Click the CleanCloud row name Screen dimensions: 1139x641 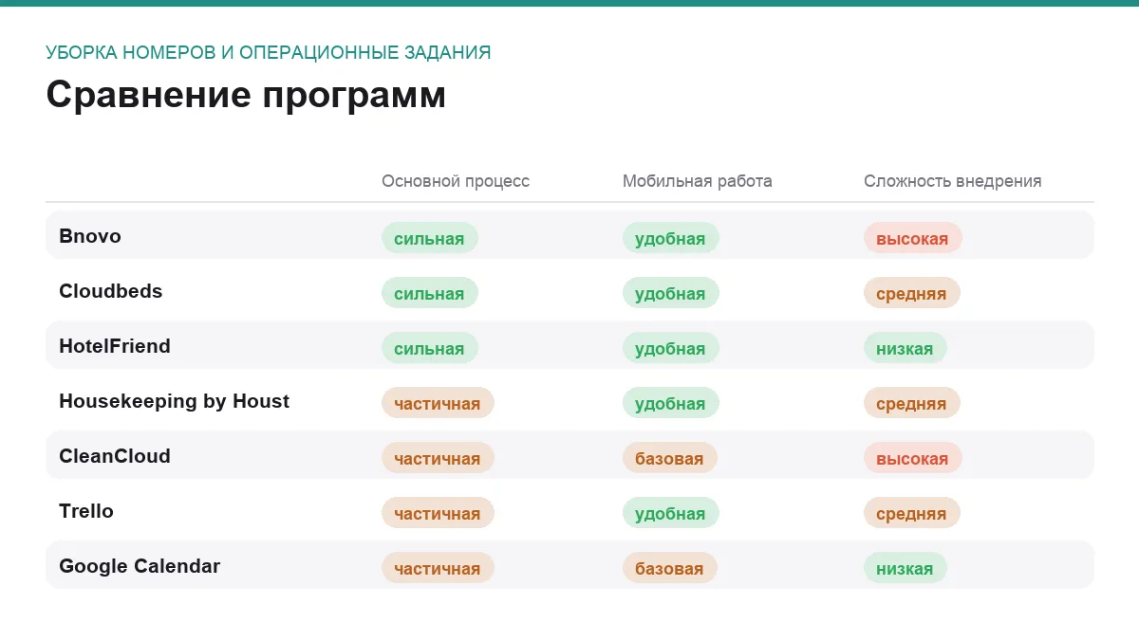click(115, 456)
